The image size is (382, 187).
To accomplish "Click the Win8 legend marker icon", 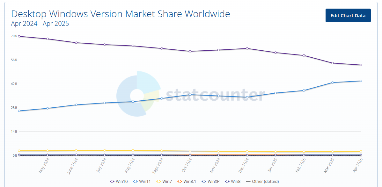I will coord(227,182).
